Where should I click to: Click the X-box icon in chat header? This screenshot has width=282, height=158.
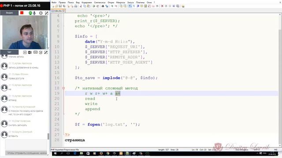point(25,52)
